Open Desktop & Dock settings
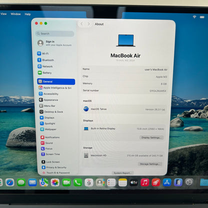Screen dimensions: 208x208 click(51, 111)
